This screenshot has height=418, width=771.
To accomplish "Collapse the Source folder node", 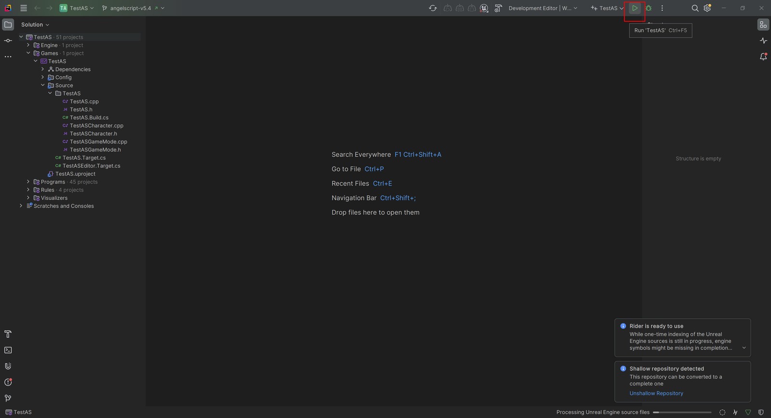I will 43,85.
